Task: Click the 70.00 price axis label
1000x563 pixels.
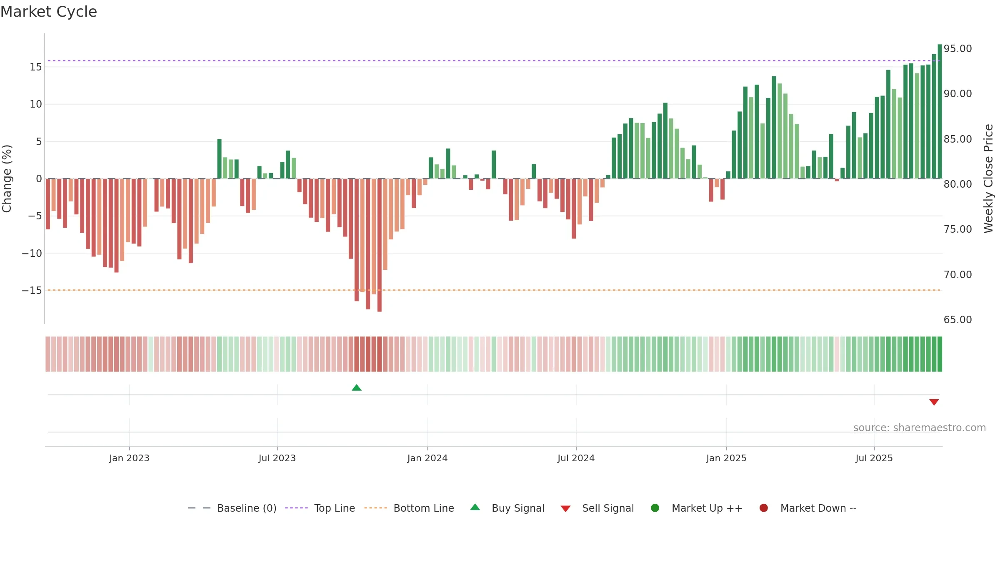Action: [x=958, y=275]
